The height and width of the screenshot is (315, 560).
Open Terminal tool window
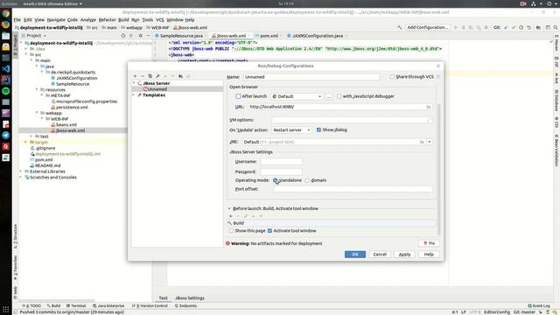tap(76, 305)
